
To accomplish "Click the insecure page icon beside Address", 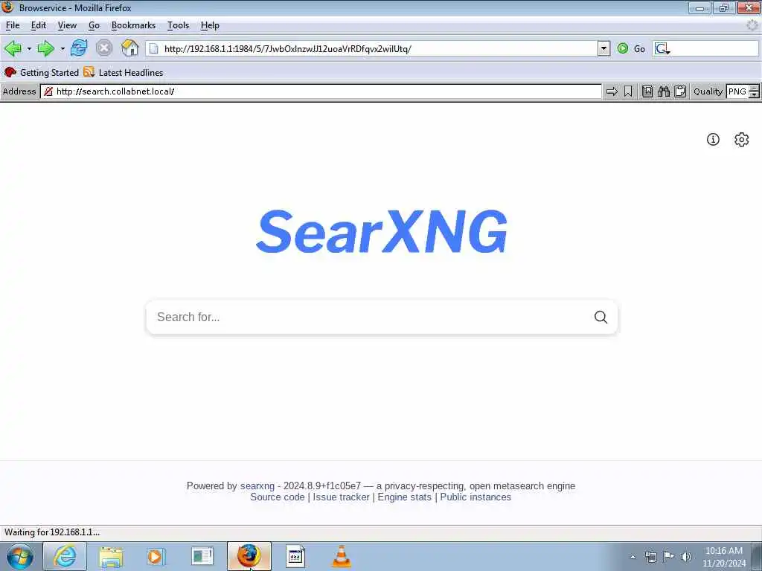I will tap(48, 91).
